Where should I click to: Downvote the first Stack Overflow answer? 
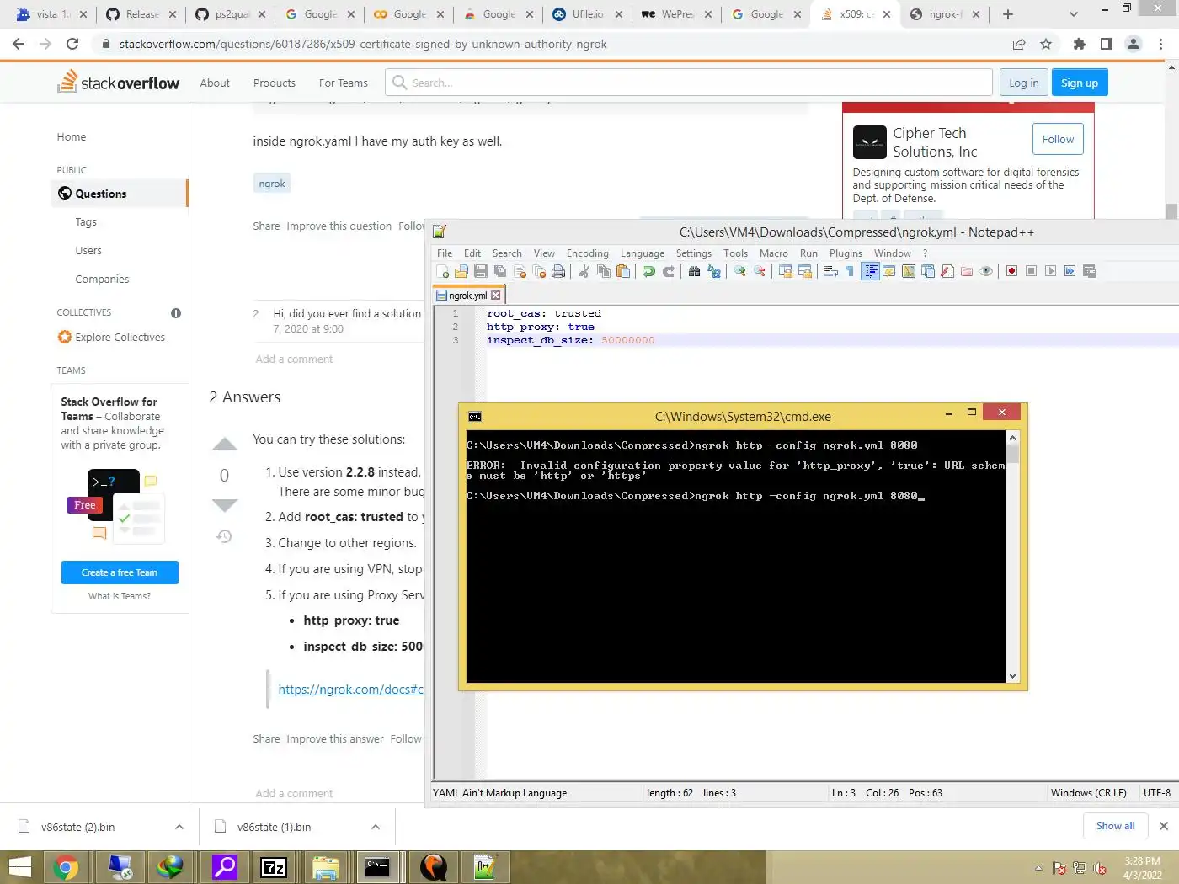(225, 505)
